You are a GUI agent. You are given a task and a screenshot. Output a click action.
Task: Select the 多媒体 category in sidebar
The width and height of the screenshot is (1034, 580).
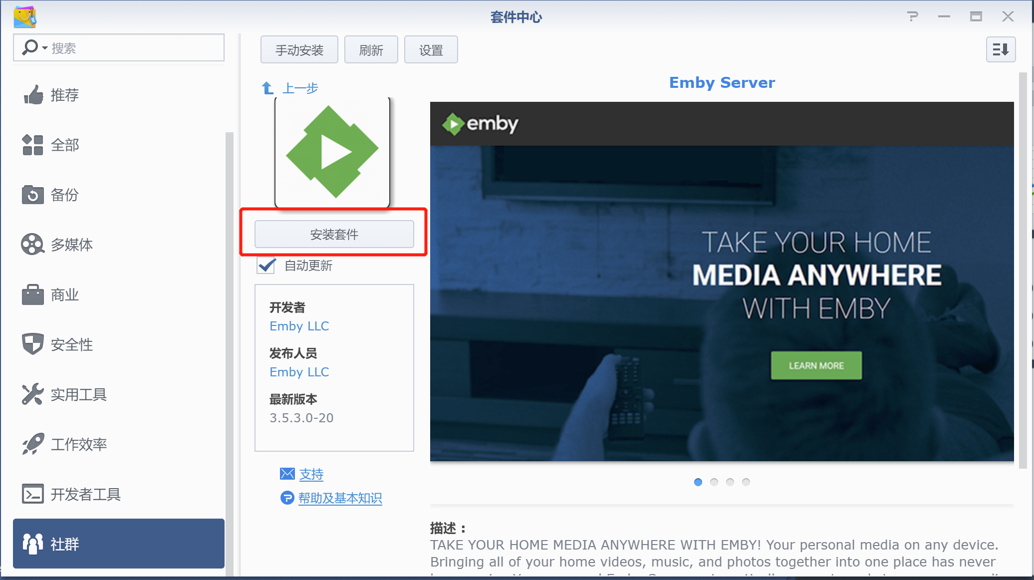click(71, 245)
